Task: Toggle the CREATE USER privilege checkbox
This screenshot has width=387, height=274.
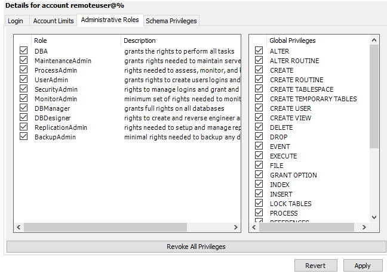Action: (x=259, y=108)
